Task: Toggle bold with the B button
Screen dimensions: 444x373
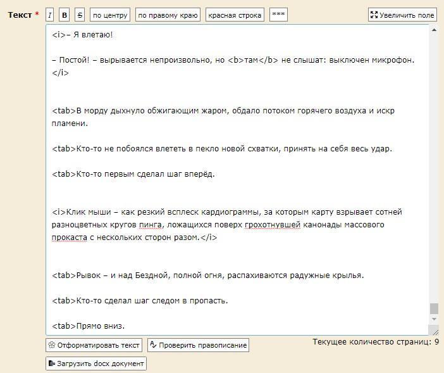Action: (x=65, y=15)
